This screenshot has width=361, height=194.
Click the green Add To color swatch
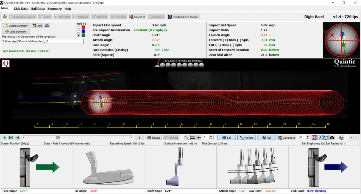coord(83,35)
